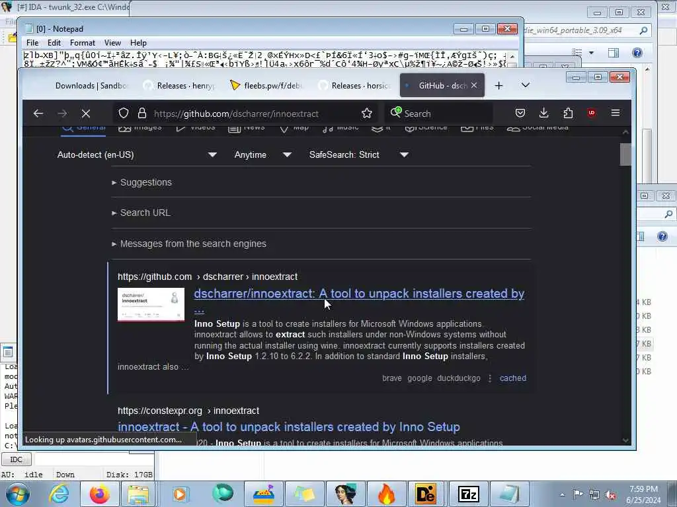677x507 pixels.
Task: Open tracking protection shield icon
Action: pos(124,114)
